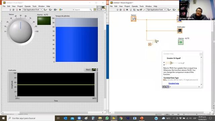Viewport: 215px width, 121px height.
Task: Open Edit menu in Front Panel window
Action: [x=9, y=6]
